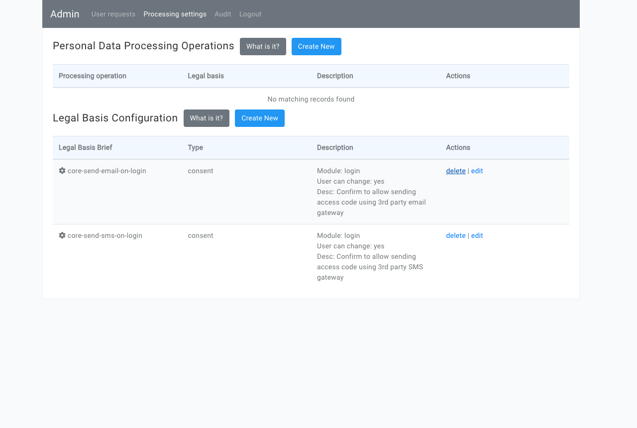Click Description header in Legal Basis table
The image size is (637, 428).
pyautogui.click(x=376, y=148)
